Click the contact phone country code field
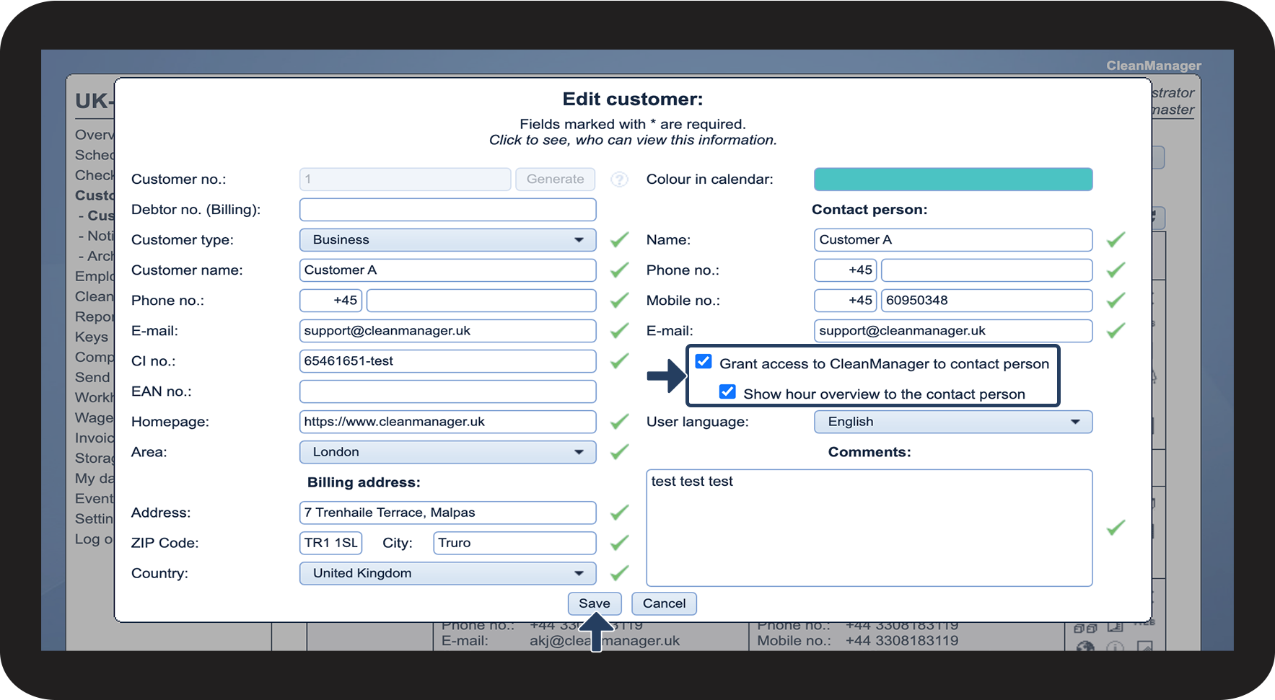 click(x=845, y=270)
